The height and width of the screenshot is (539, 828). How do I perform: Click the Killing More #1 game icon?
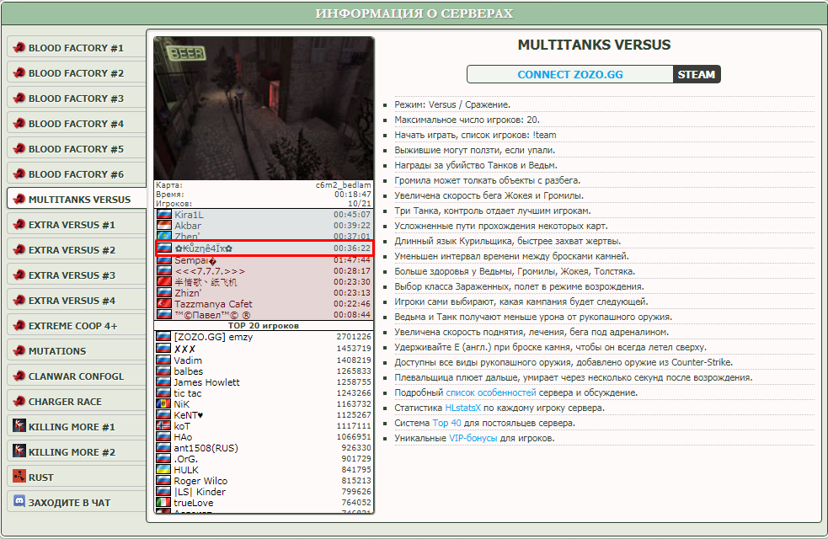(19, 427)
